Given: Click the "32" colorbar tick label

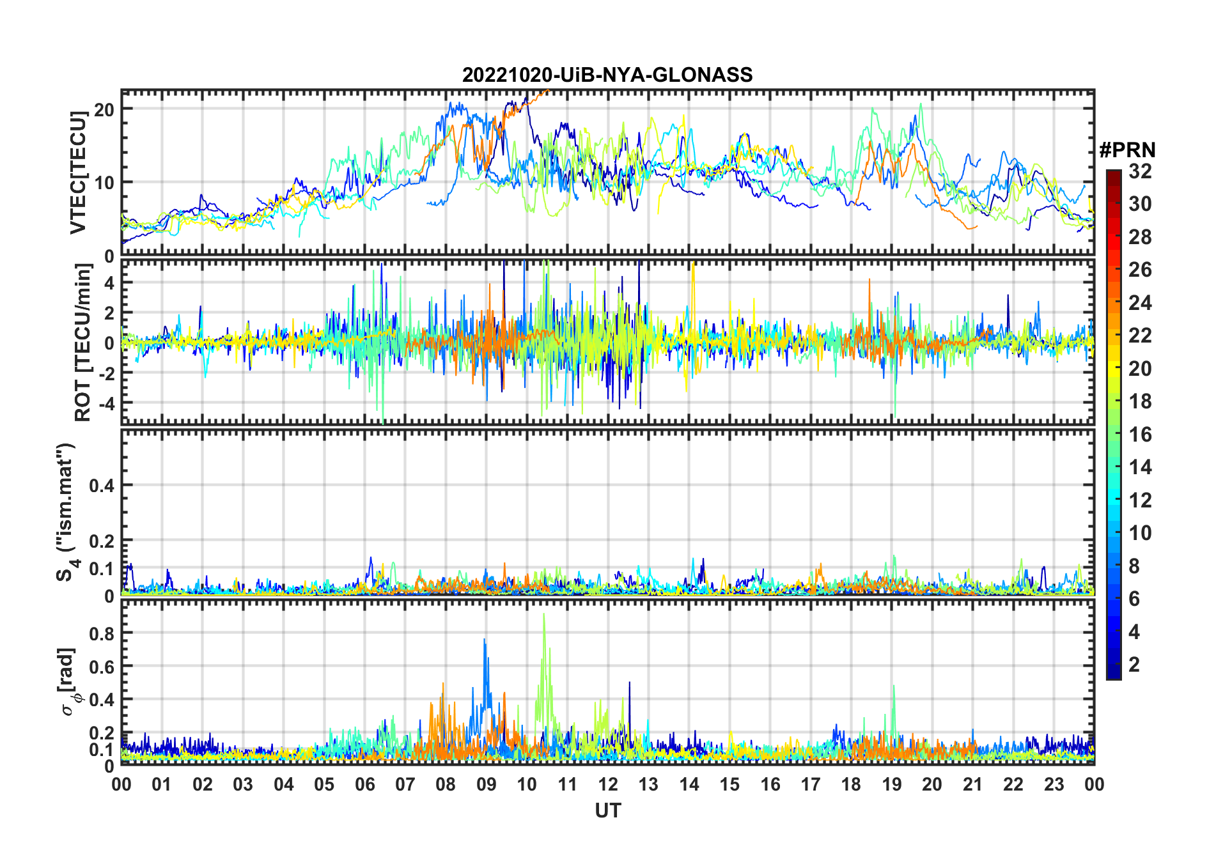Looking at the screenshot, I should click(1140, 171).
